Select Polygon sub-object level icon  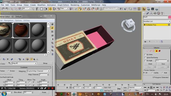pos(157,51)
